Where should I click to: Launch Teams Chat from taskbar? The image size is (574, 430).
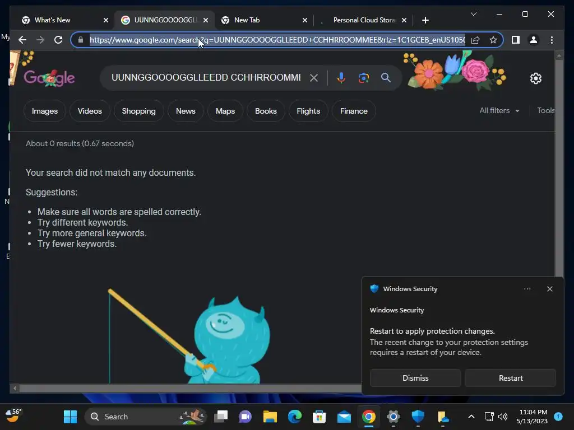point(246,417)
